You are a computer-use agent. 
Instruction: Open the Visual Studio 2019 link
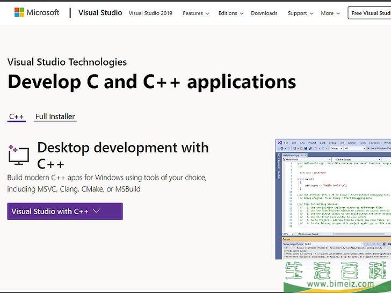pos(150,13)
